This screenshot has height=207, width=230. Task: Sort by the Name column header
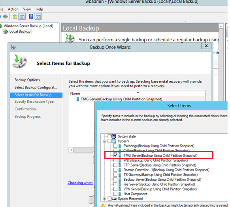136,94
